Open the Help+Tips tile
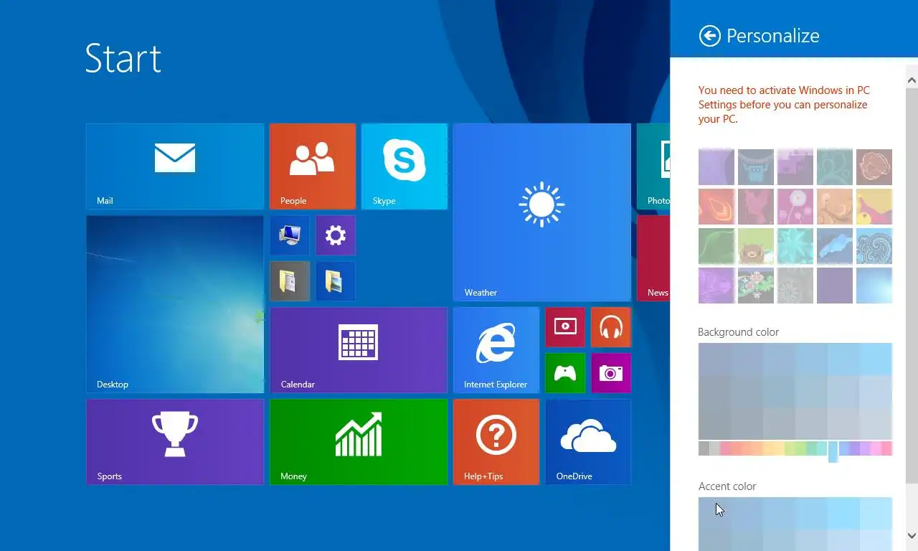 (496, 442)
